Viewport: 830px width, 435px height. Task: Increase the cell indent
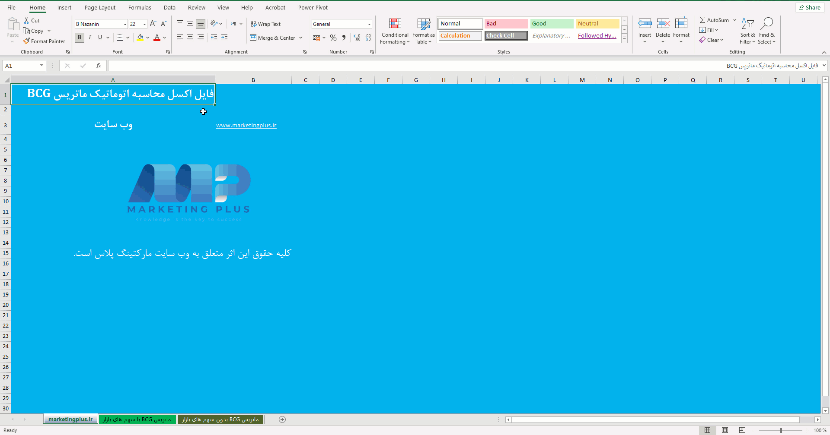(224, 38)
